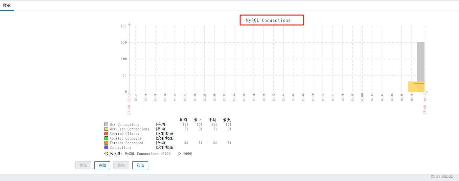Screen dimensions: 459x181
Task: Click the [> 5000] trigger threshold text
Action: tap(185, 154)
